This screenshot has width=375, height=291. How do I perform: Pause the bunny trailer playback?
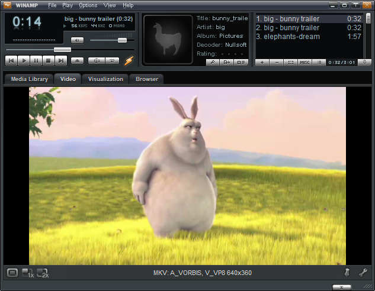tap(36, 61)
